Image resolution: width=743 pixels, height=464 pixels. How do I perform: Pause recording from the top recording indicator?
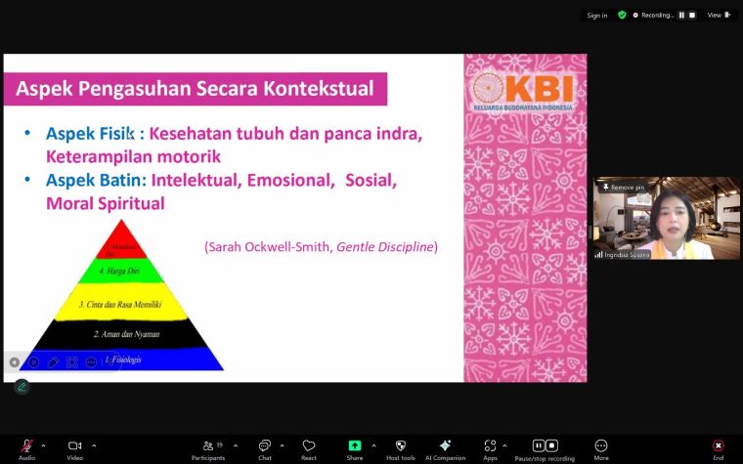pyautogui.click(x=681, y=15)
